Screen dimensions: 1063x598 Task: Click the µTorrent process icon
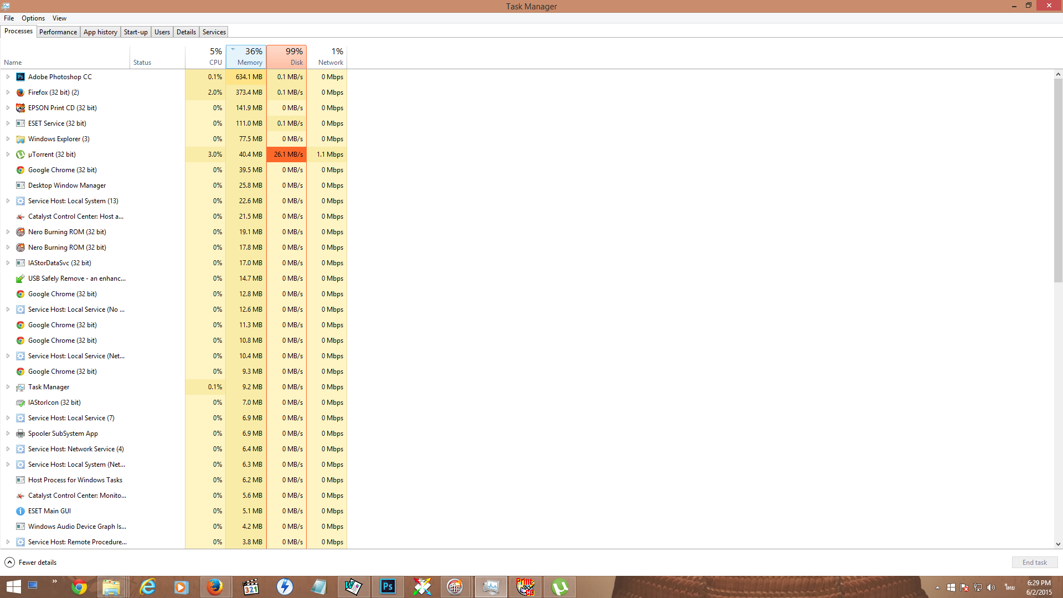click(x=20, y=154)
